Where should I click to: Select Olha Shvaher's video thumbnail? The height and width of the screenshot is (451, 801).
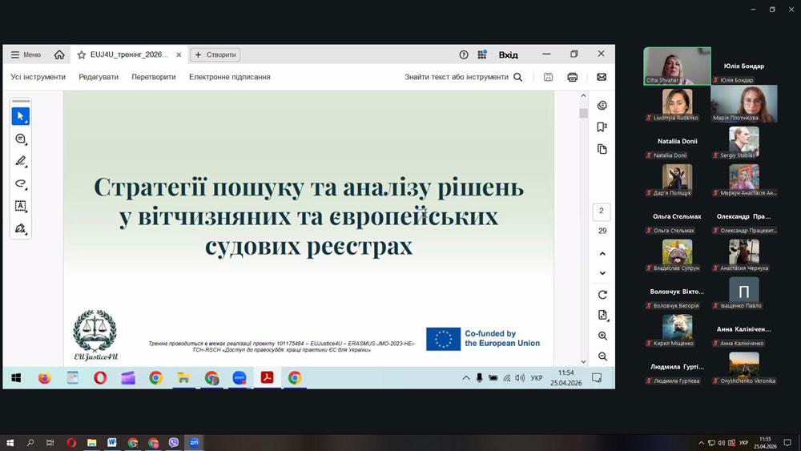point(677,66)
